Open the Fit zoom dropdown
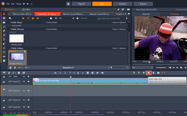Viewport: 187px width, 116px height. (x=142, y=68)
